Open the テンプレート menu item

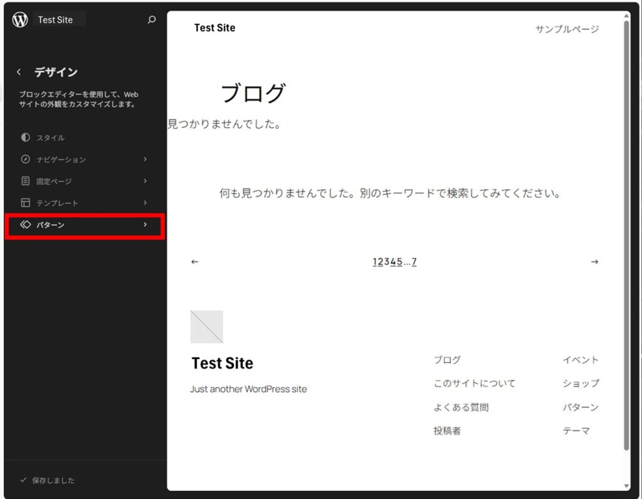pyautogui.click(x=57, y=203)
